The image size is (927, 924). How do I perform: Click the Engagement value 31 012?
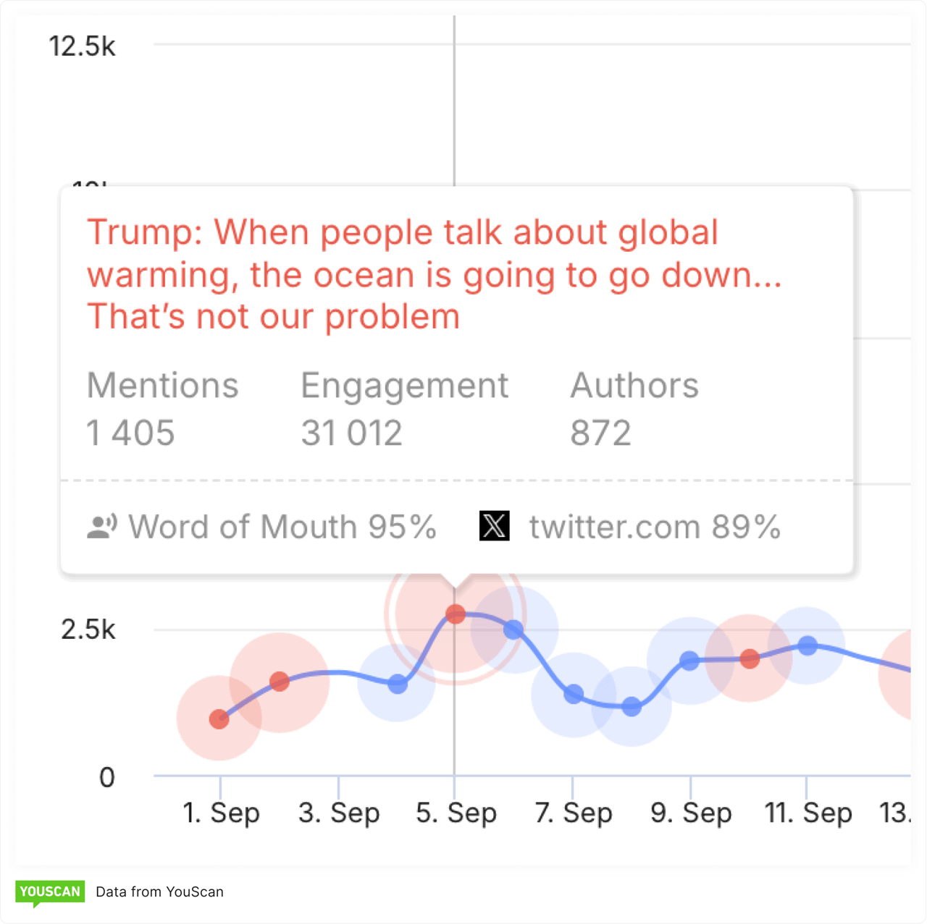click(351, 433)
